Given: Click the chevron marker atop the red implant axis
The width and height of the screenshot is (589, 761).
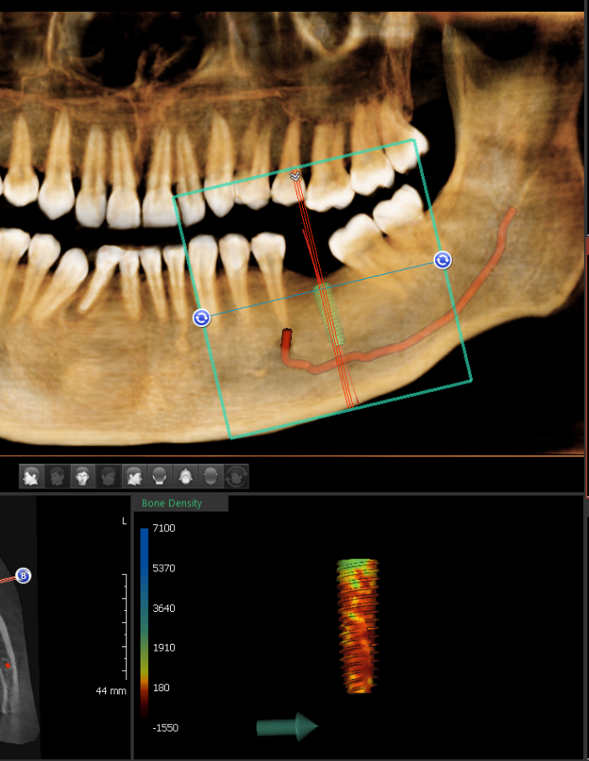Looking at the screenshot, I should point(294,176).
